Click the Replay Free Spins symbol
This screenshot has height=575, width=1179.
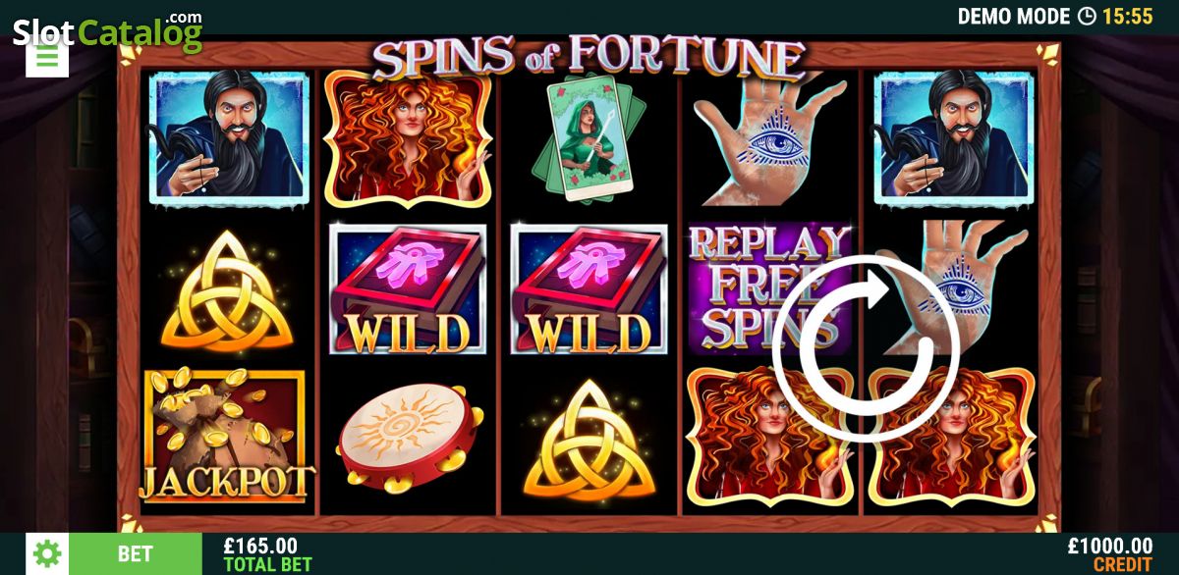(x=770, y=289)
